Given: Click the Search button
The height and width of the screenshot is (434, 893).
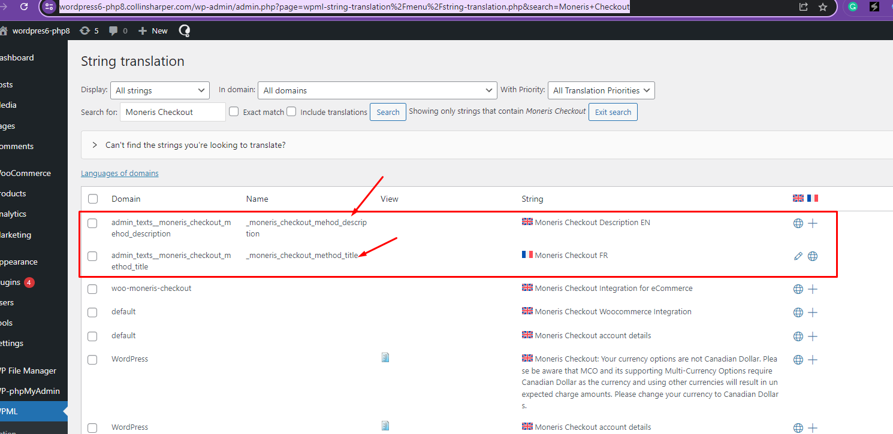Looking at the screenshot, I should (388, 112).
